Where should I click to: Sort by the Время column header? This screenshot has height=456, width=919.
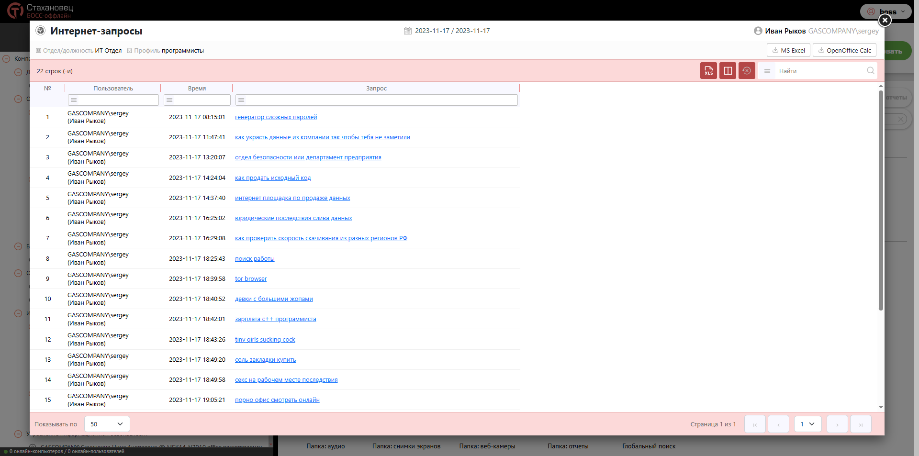click(197, 89)
